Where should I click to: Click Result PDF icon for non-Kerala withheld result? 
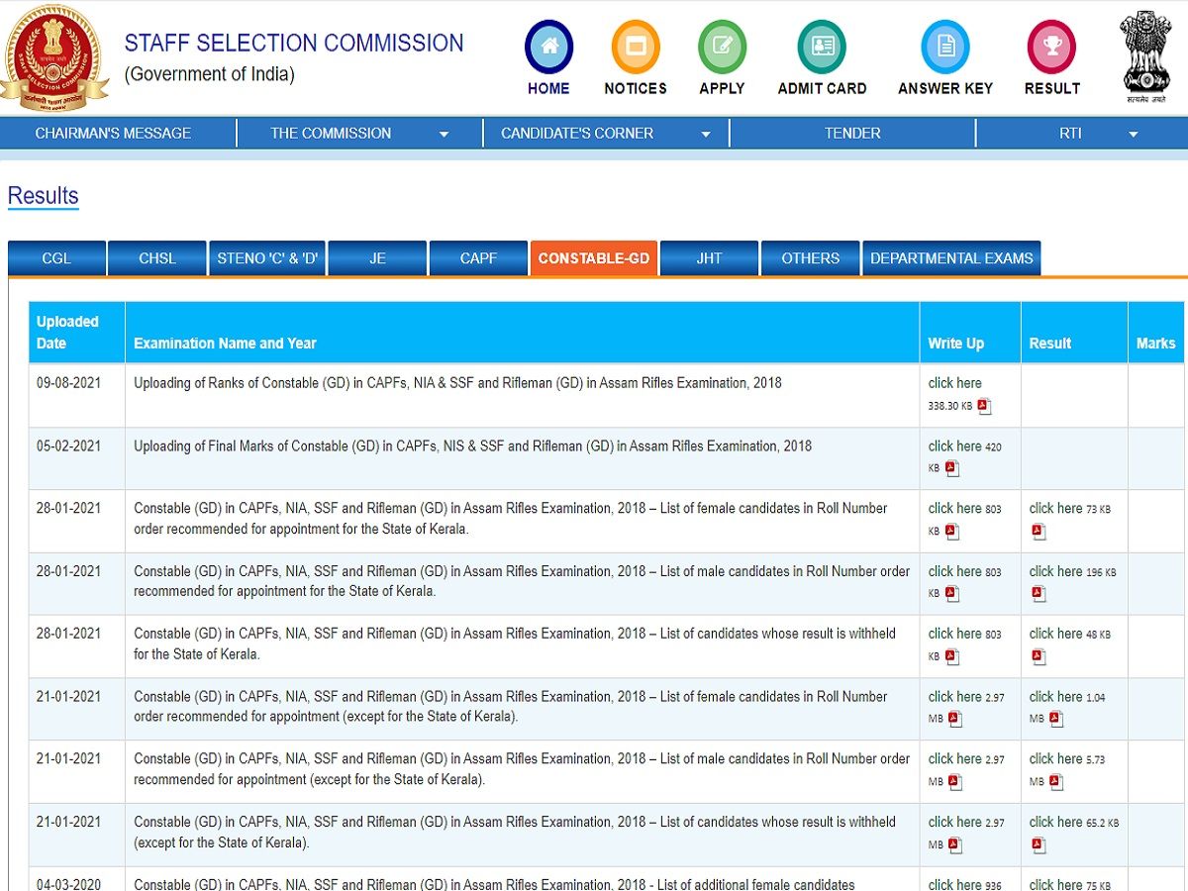[1039, 845]
